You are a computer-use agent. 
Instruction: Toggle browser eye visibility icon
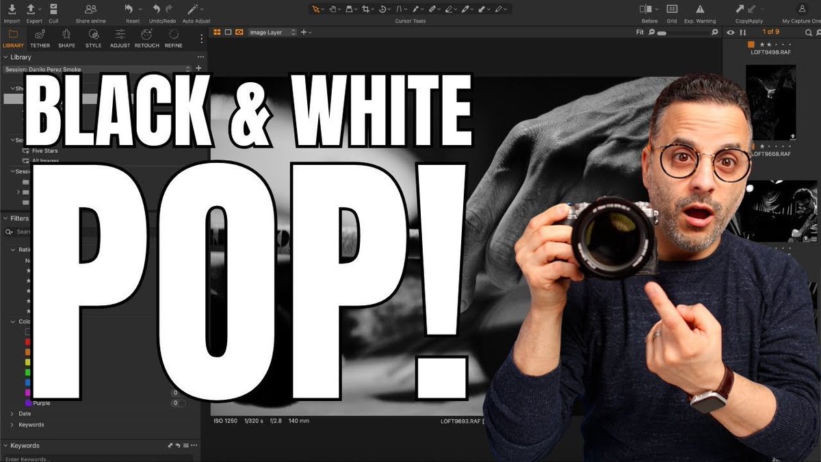(x=731, y=32)
